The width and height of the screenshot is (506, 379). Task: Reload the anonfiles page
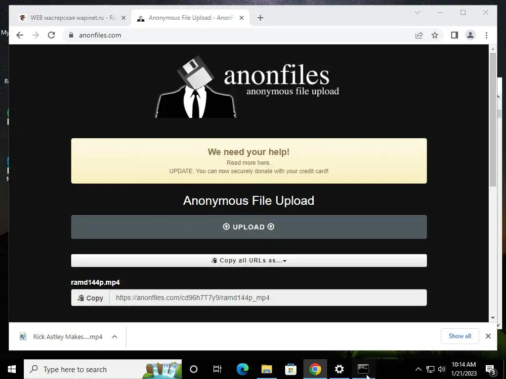click(x=51, y=35)
